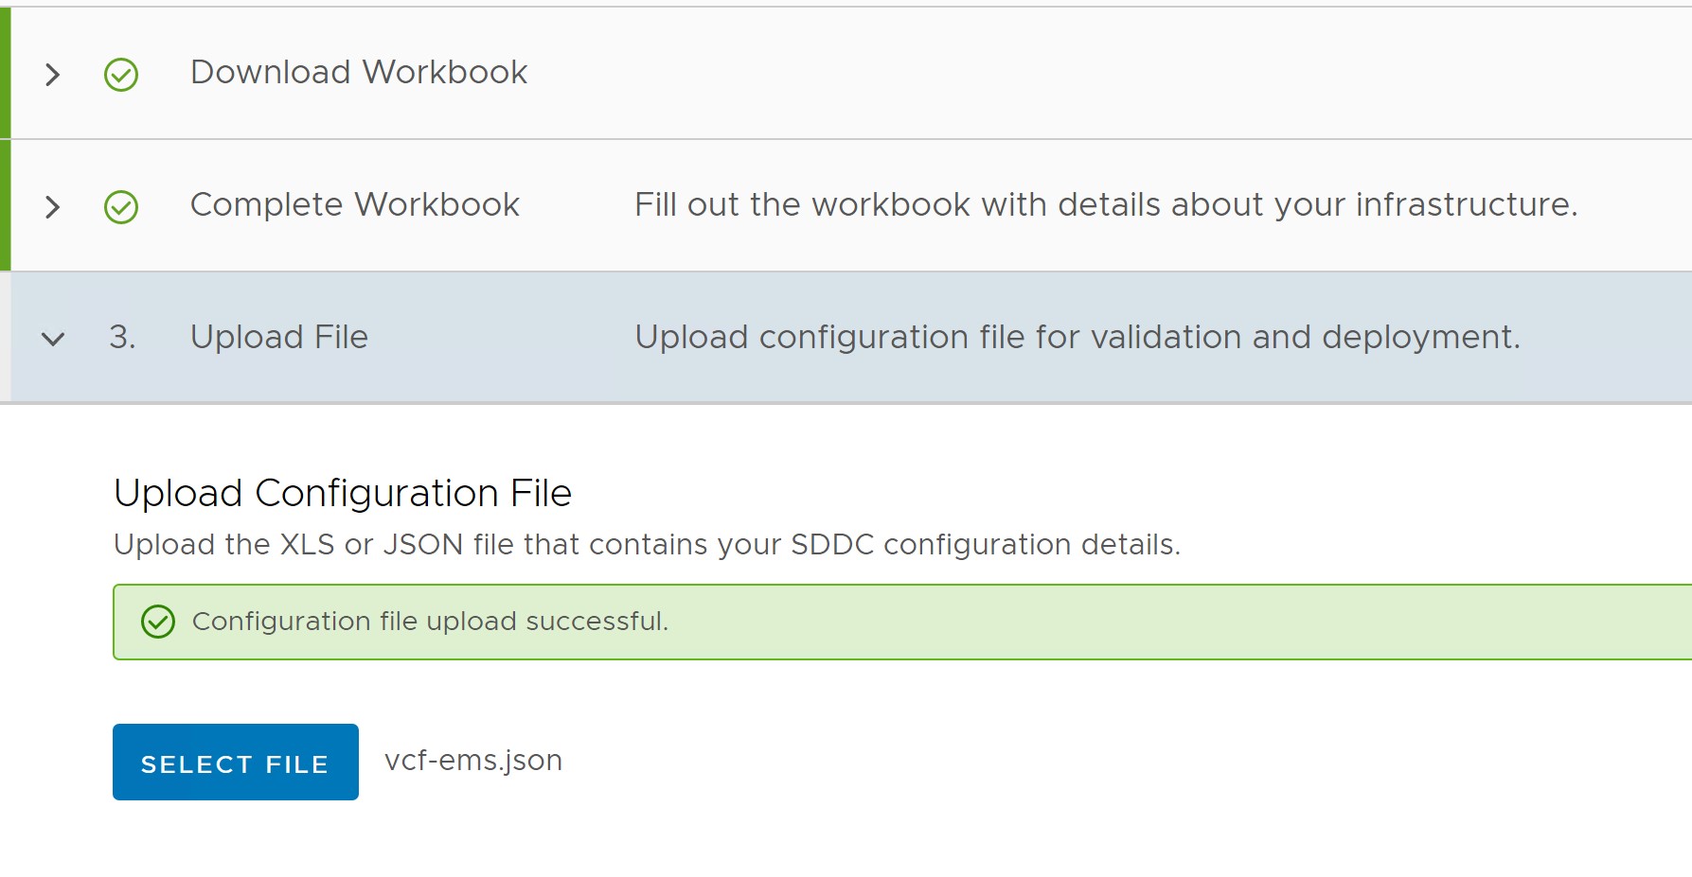Click the Upload Configuration File heading
Screen dimensions: 1692x877
point(343,494)
